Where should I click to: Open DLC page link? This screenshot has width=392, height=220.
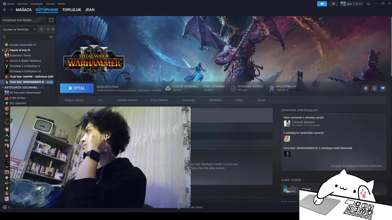pos(100,100)
